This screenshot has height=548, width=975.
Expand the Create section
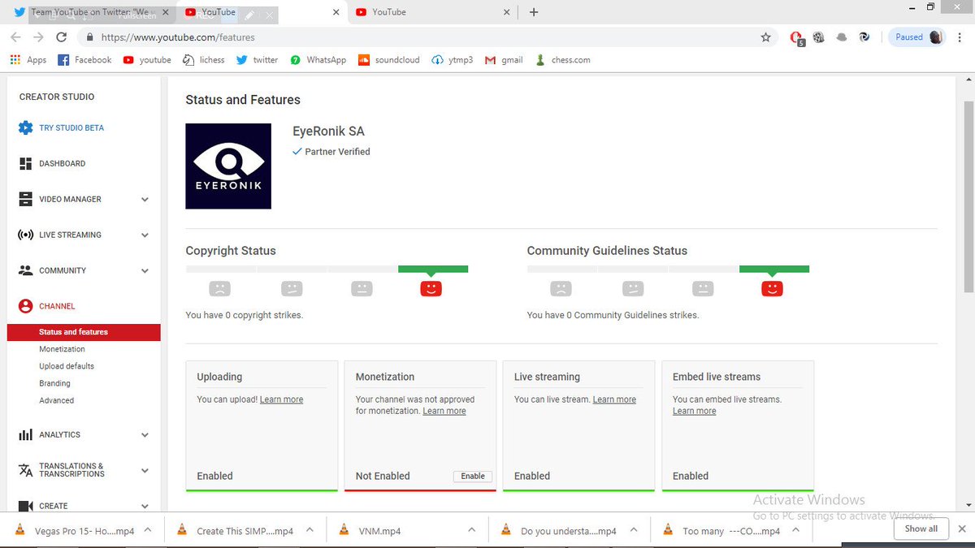145,507
